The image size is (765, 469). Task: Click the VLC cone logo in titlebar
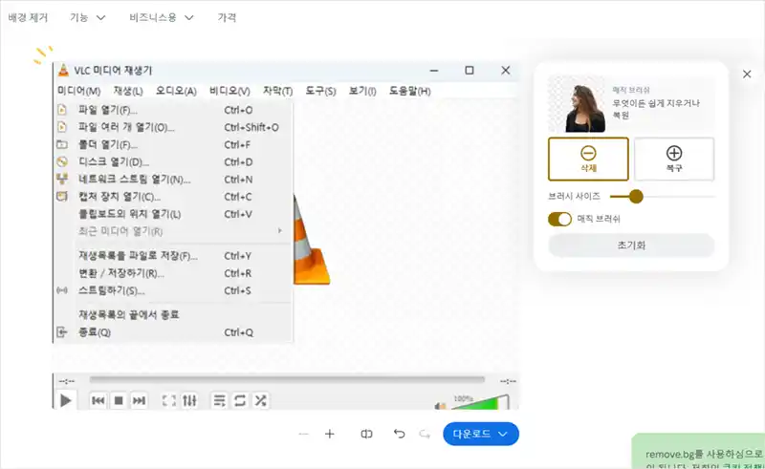coord(63,70)
